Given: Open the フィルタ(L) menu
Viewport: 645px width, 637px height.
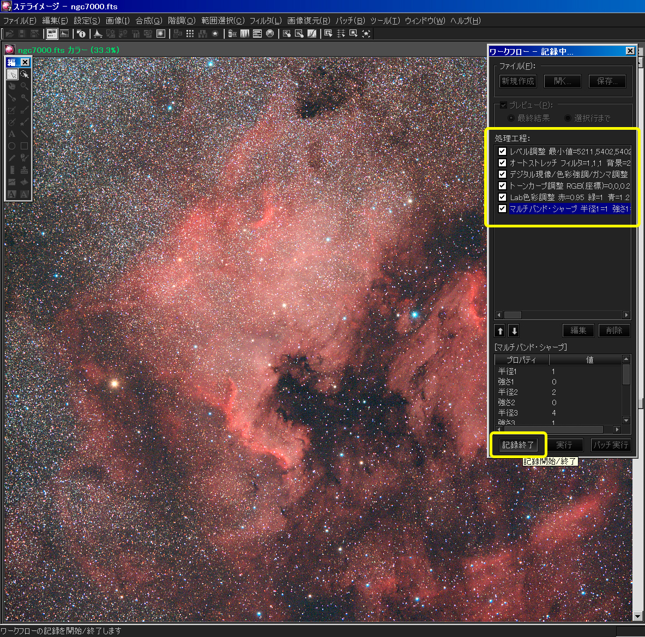Looking at the screenshot, I should 265,21.
